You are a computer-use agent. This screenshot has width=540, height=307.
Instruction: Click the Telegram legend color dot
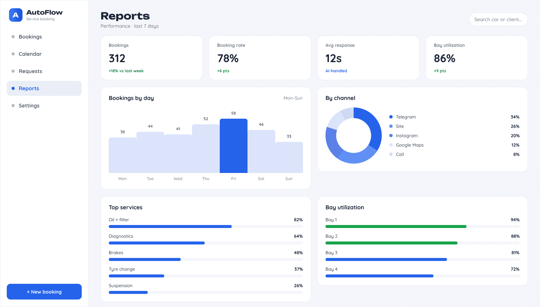tap(391, 117)
